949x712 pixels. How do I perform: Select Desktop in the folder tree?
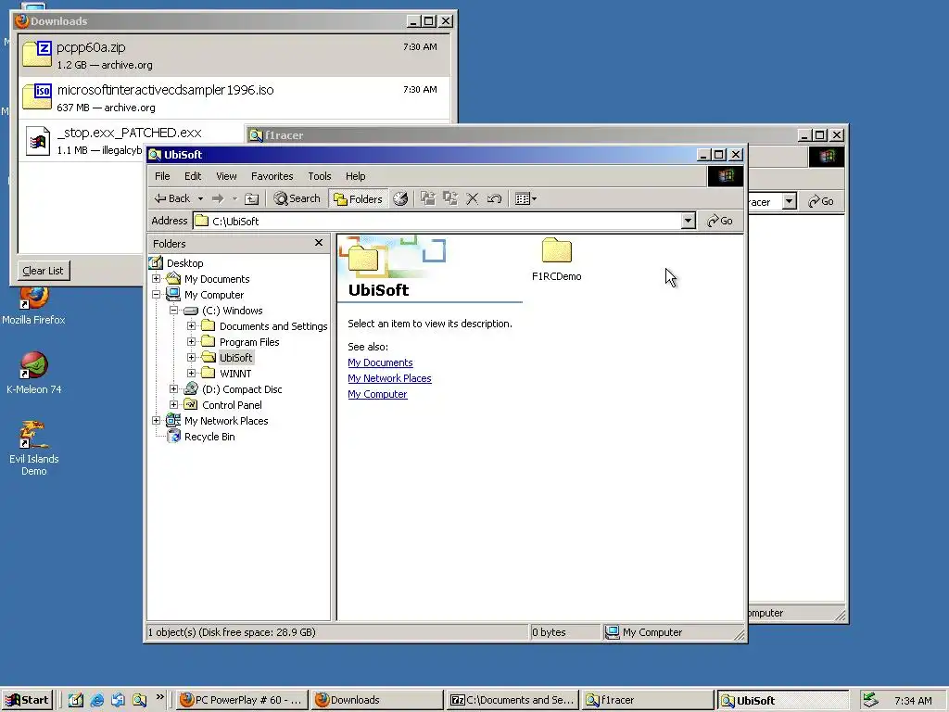pos(184,263)
